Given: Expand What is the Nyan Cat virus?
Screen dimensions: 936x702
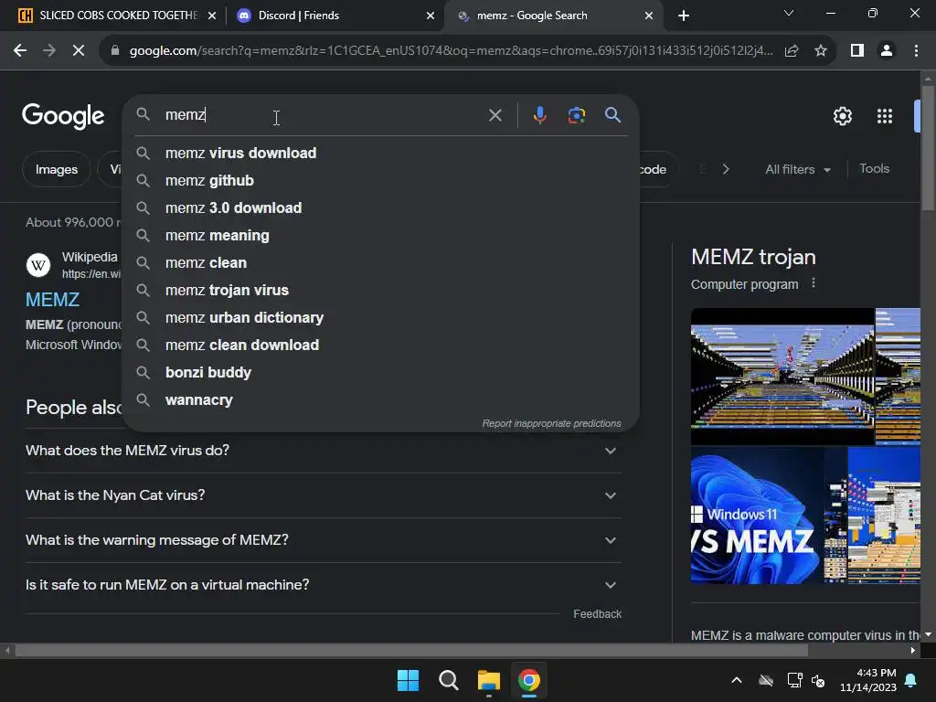Looking at the screenshot, I should pyautogui.click(x=324, y=495).
